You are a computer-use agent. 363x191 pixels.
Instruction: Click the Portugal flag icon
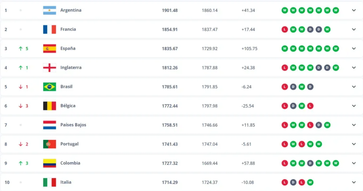[x=50, y=144]
